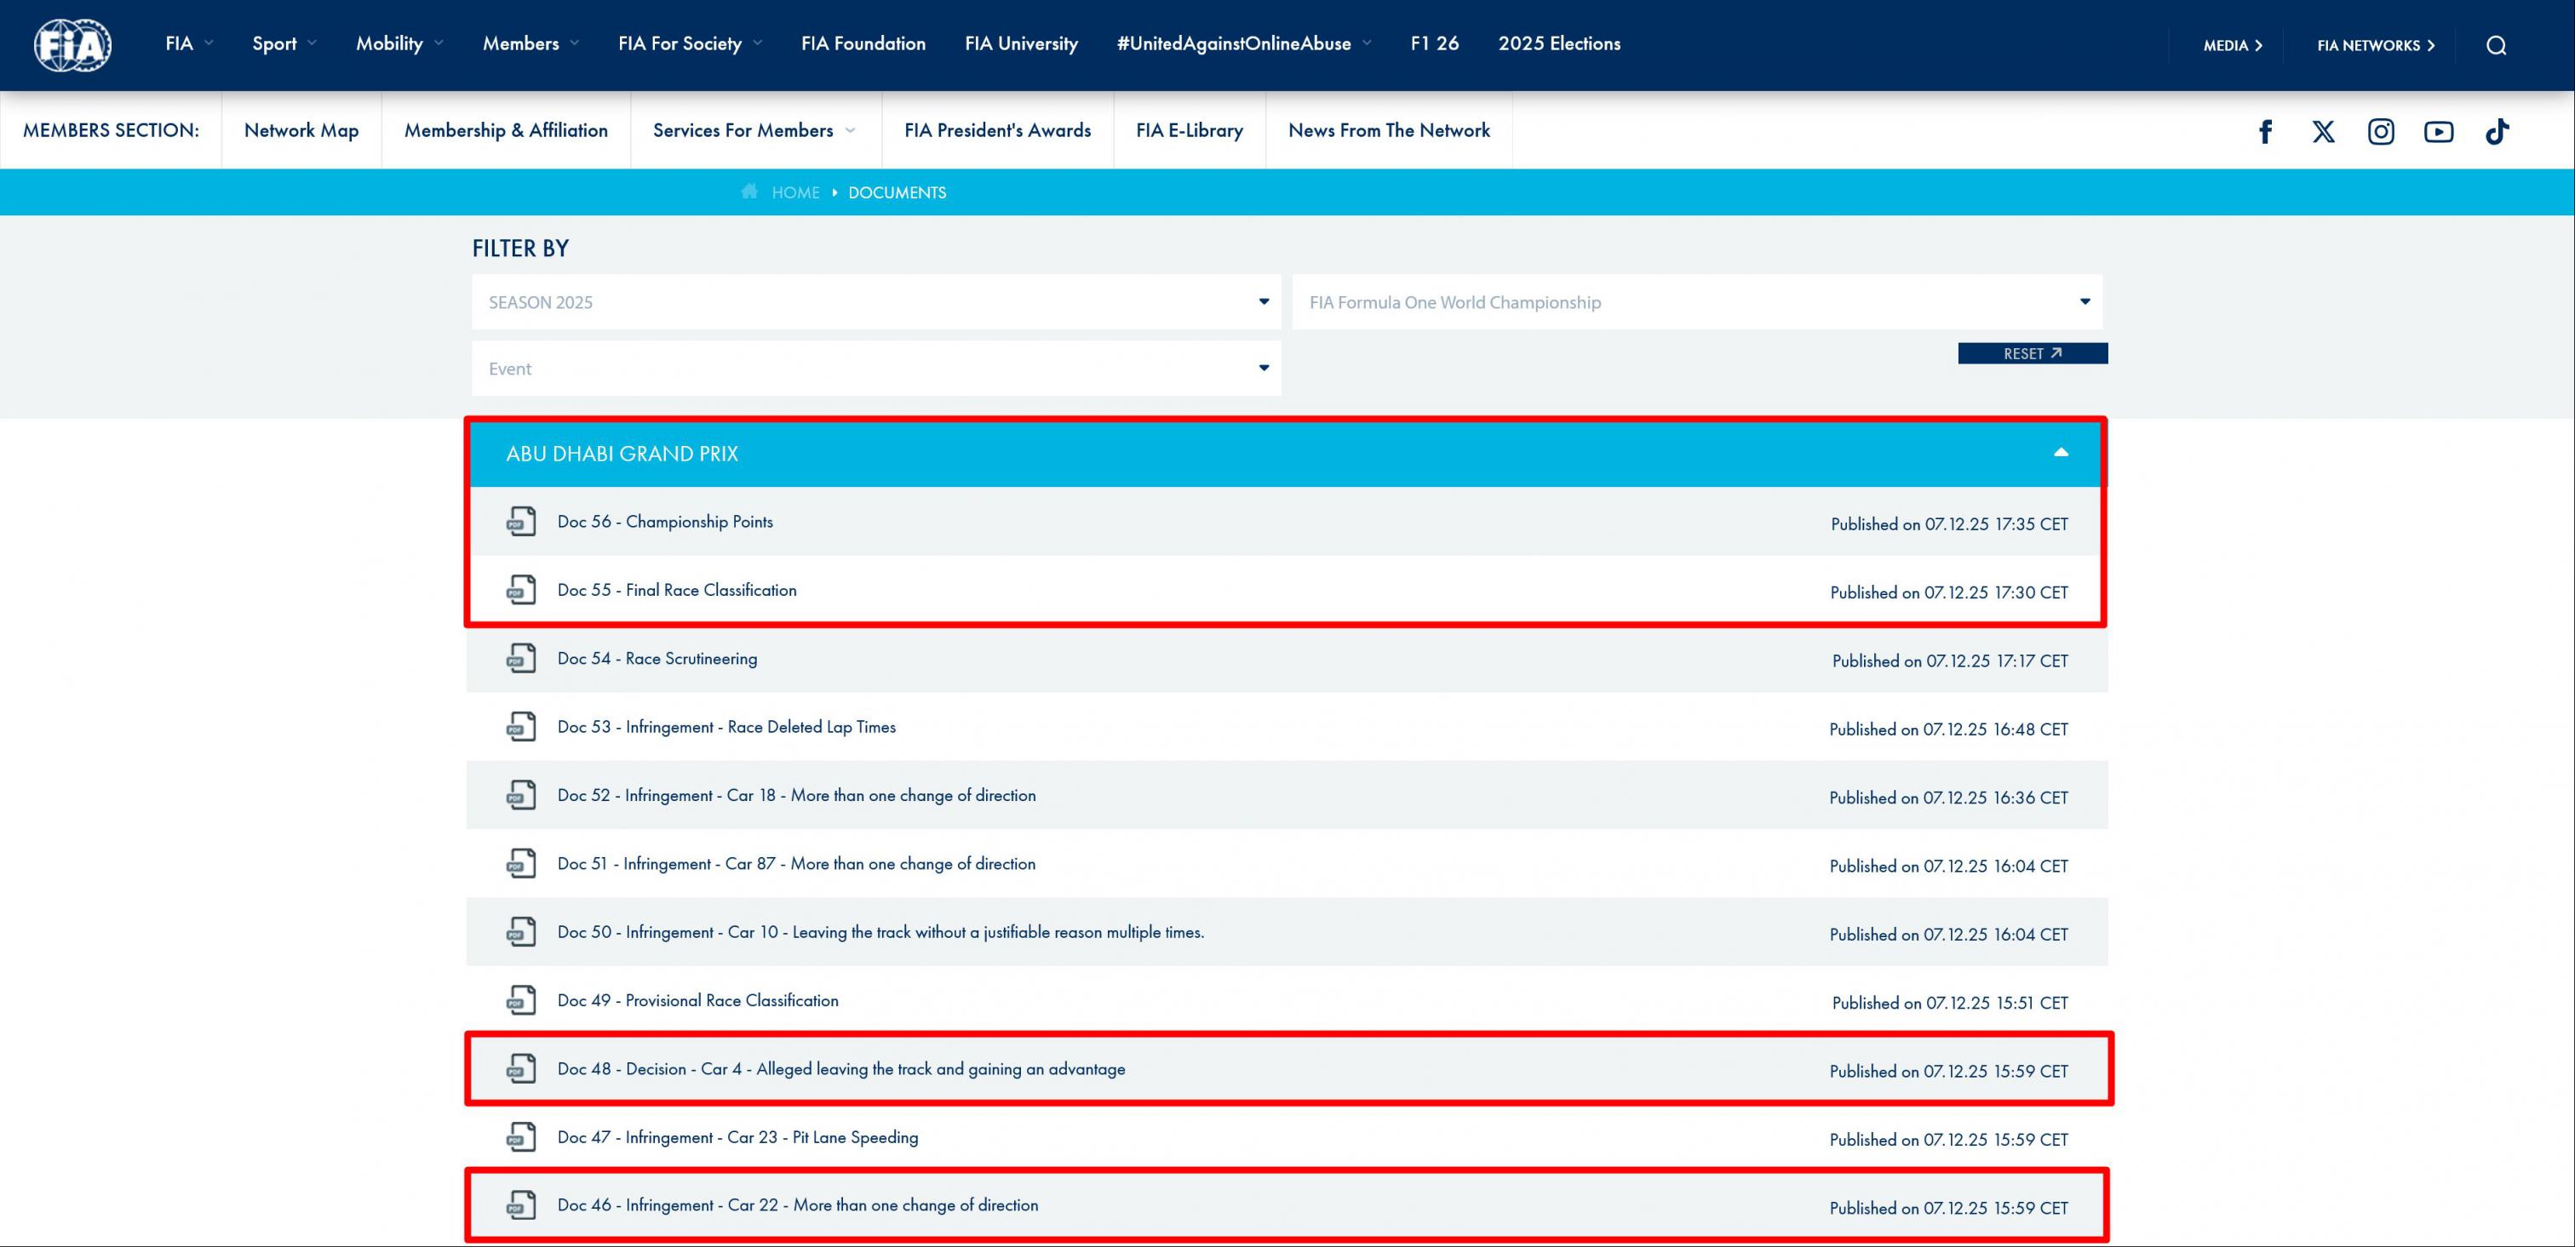Image resolution: width=2575 pixels, height=1247 pixels.
Task: Go to FIA University
Action: pyautogui.click(x=1021, y=43)
